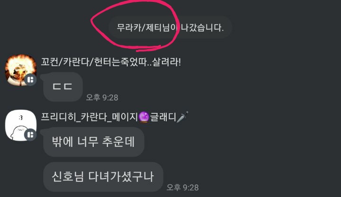Select the ㄷㄷ message bubble

(x=63, y=87)
